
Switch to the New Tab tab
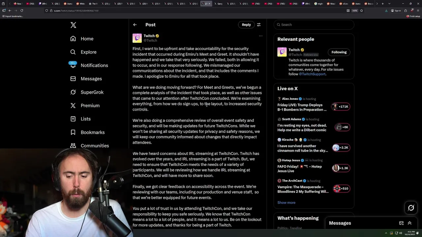click(x=18, y=4)
